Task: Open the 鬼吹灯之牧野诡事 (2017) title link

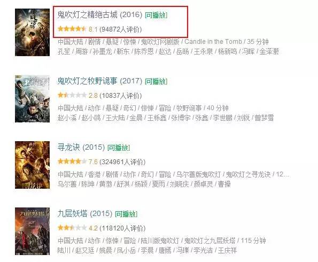Action: click(x=100, y=81)
